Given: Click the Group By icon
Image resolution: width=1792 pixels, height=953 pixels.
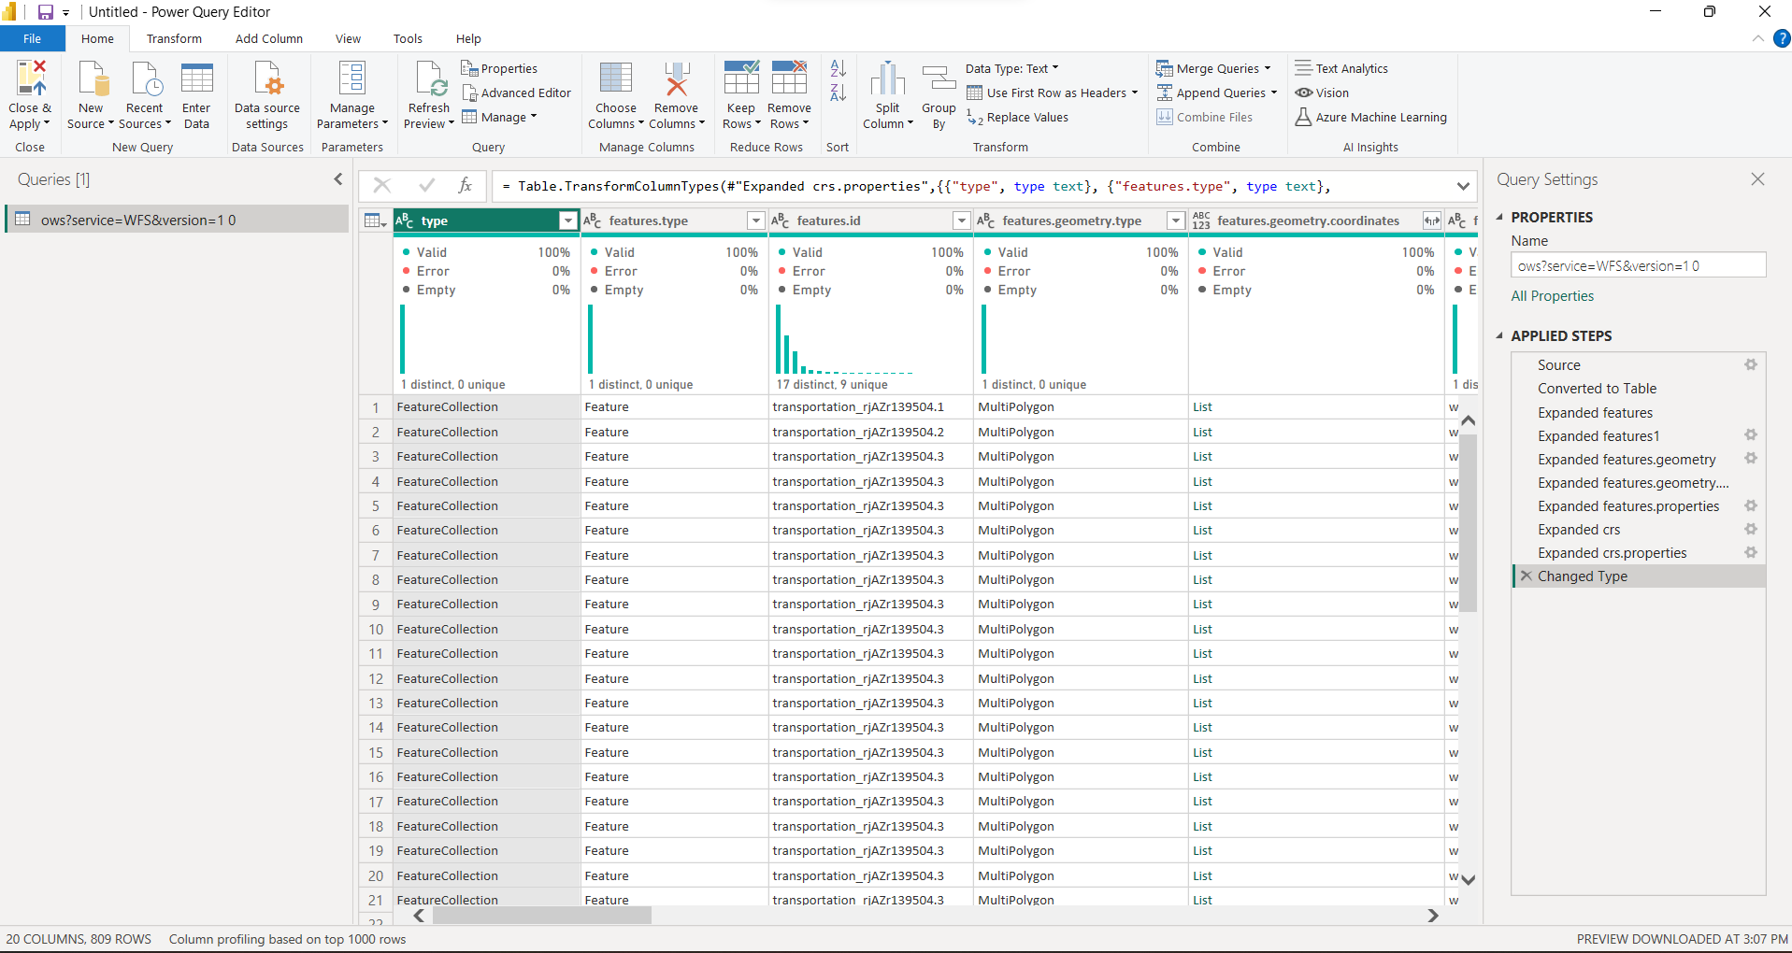Looking at the screenshot, I should [939, 78].
